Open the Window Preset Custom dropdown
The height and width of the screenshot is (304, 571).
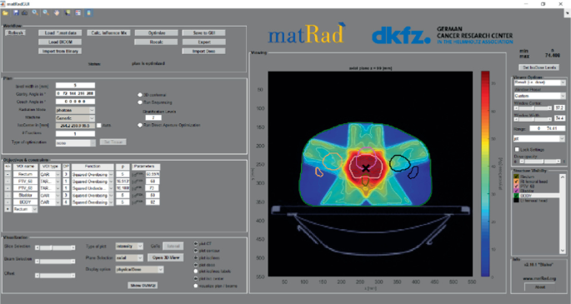539,96
